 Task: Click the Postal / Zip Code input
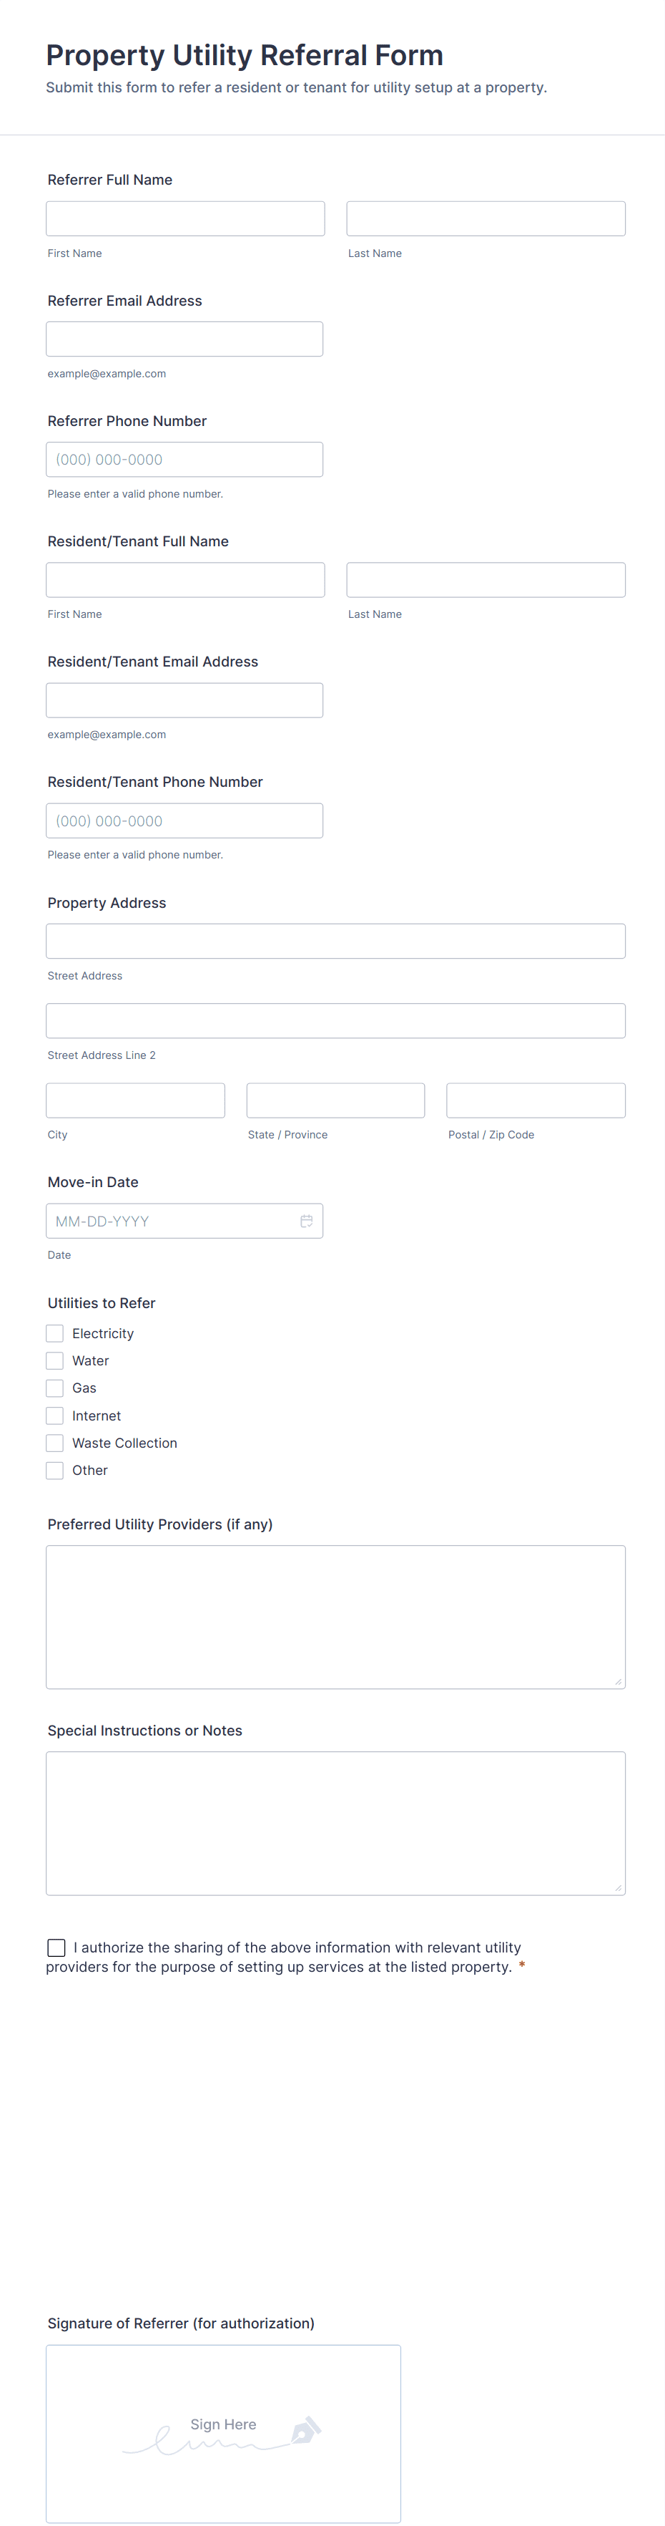(x=535, y=1100)
